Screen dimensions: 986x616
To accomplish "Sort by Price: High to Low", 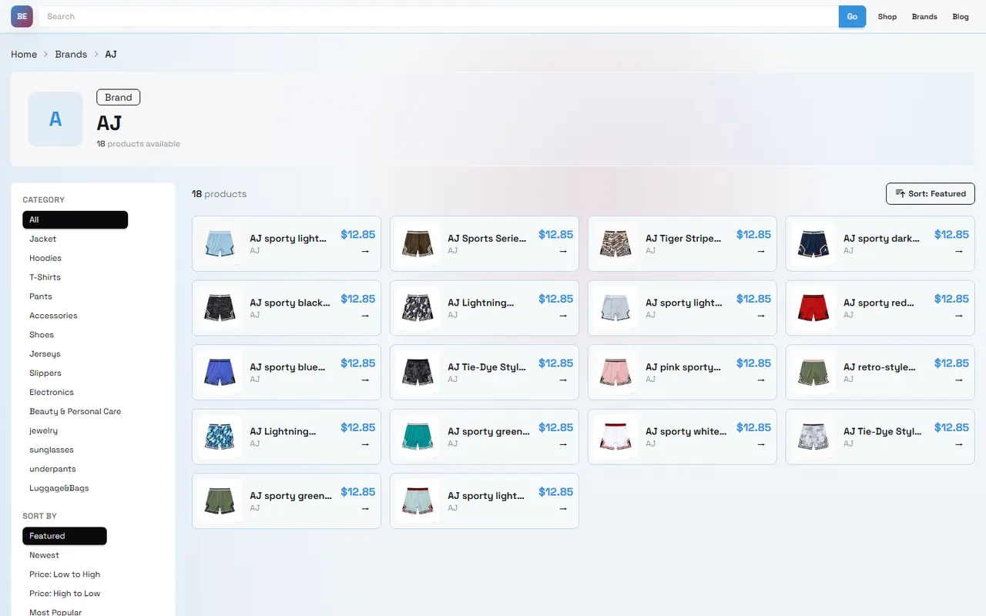I will (65, 594).
